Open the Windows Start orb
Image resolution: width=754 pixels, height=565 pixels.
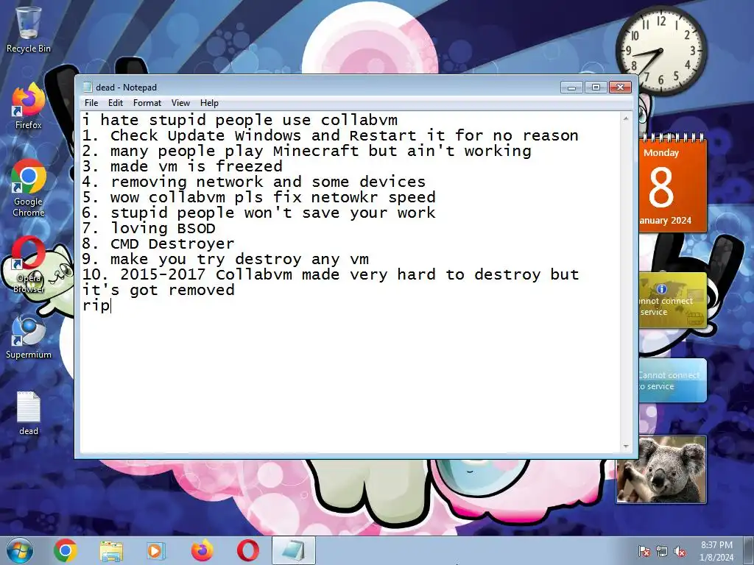(19, 550)
